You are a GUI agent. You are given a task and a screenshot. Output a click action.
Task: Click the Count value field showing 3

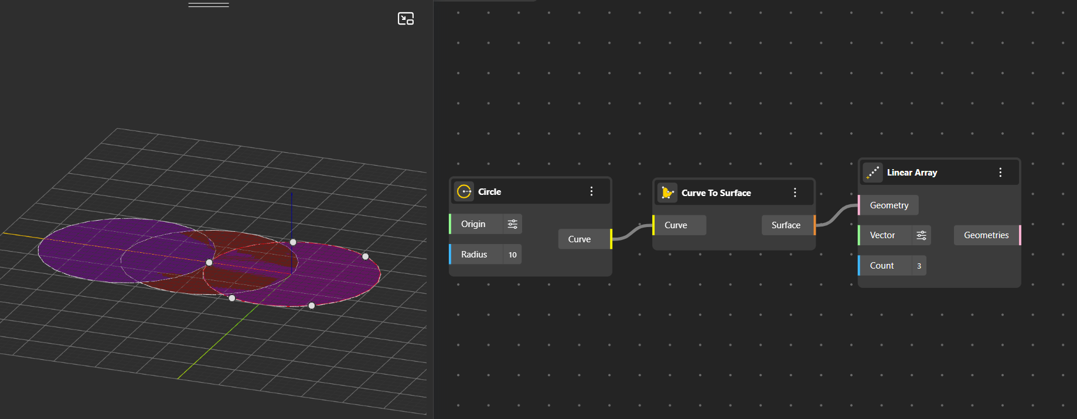(919, 266)
